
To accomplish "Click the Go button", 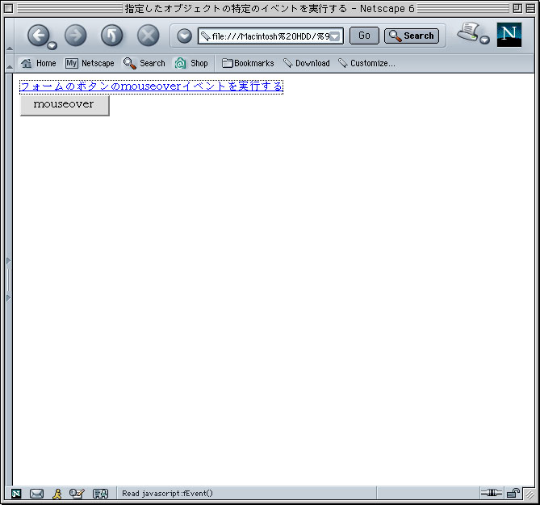I will 364,36.
